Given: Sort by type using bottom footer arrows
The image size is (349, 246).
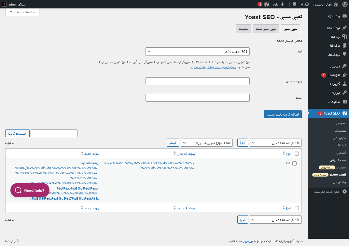Looking at the screenshot, I should [284, 208].
